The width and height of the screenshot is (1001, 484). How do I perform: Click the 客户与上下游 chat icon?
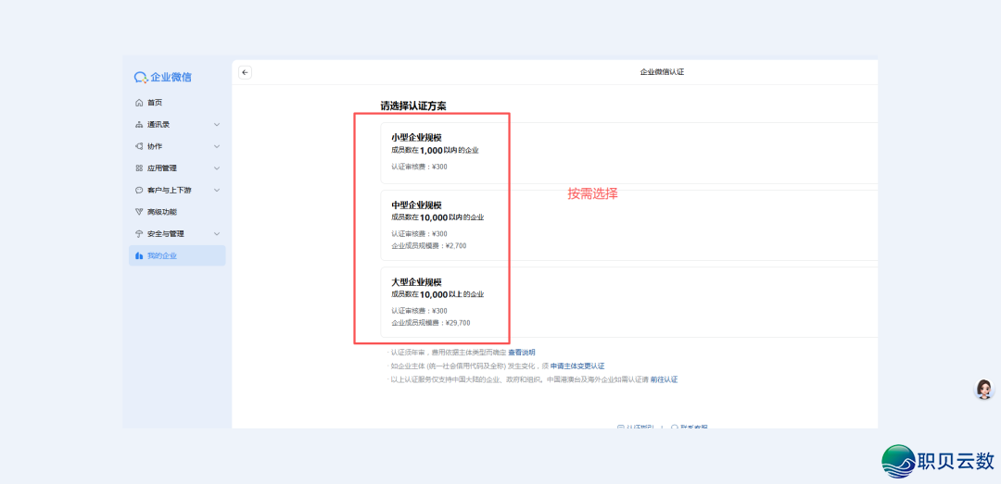click(x=139, y=191)
